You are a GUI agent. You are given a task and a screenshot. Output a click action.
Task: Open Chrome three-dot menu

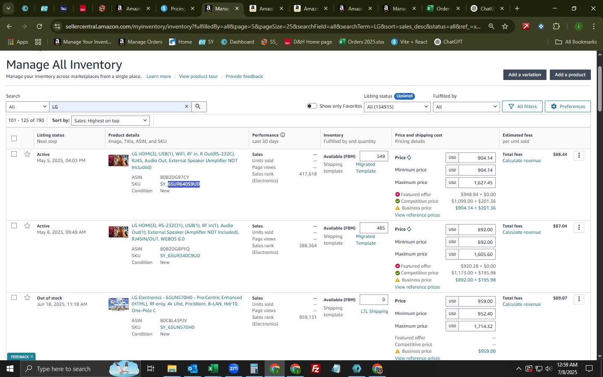click(593, 26)
